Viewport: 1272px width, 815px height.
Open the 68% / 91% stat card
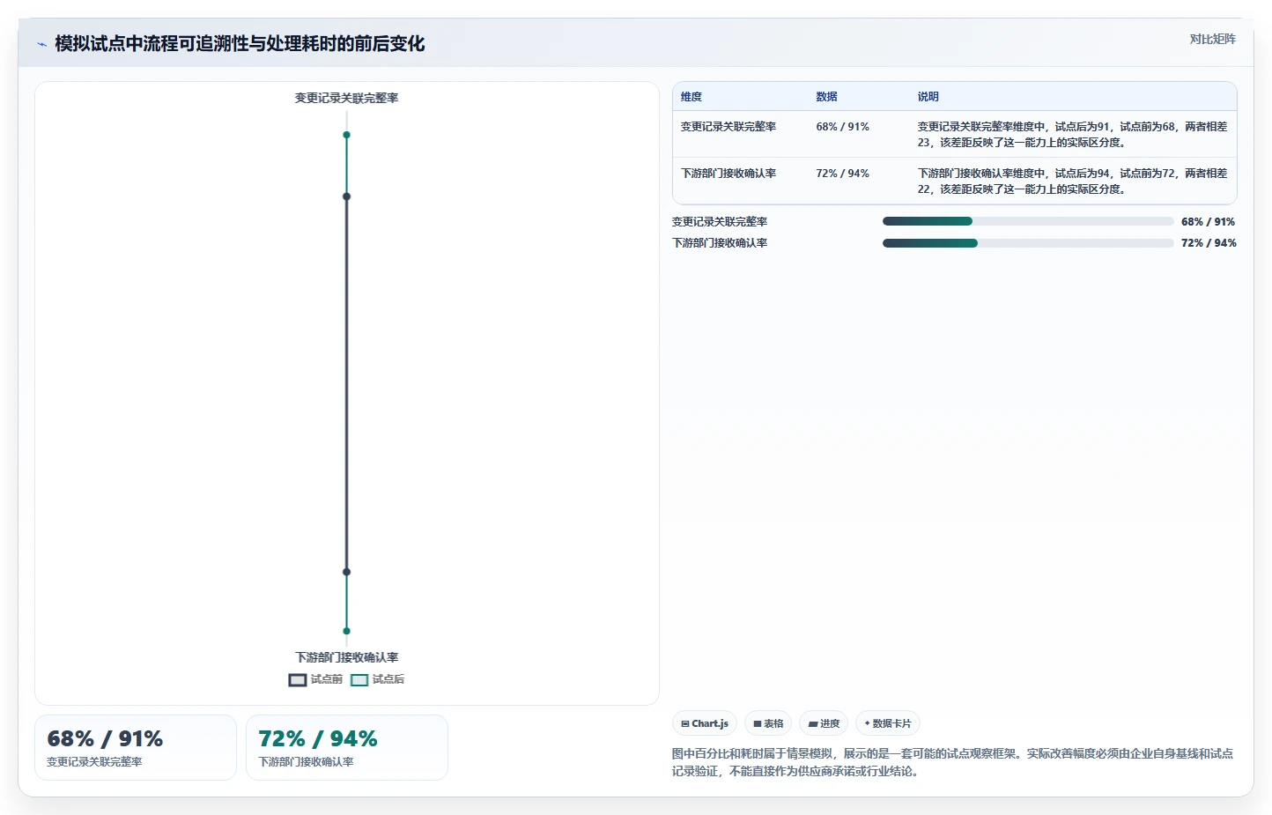pyautogui.click(x=136, y=747)
